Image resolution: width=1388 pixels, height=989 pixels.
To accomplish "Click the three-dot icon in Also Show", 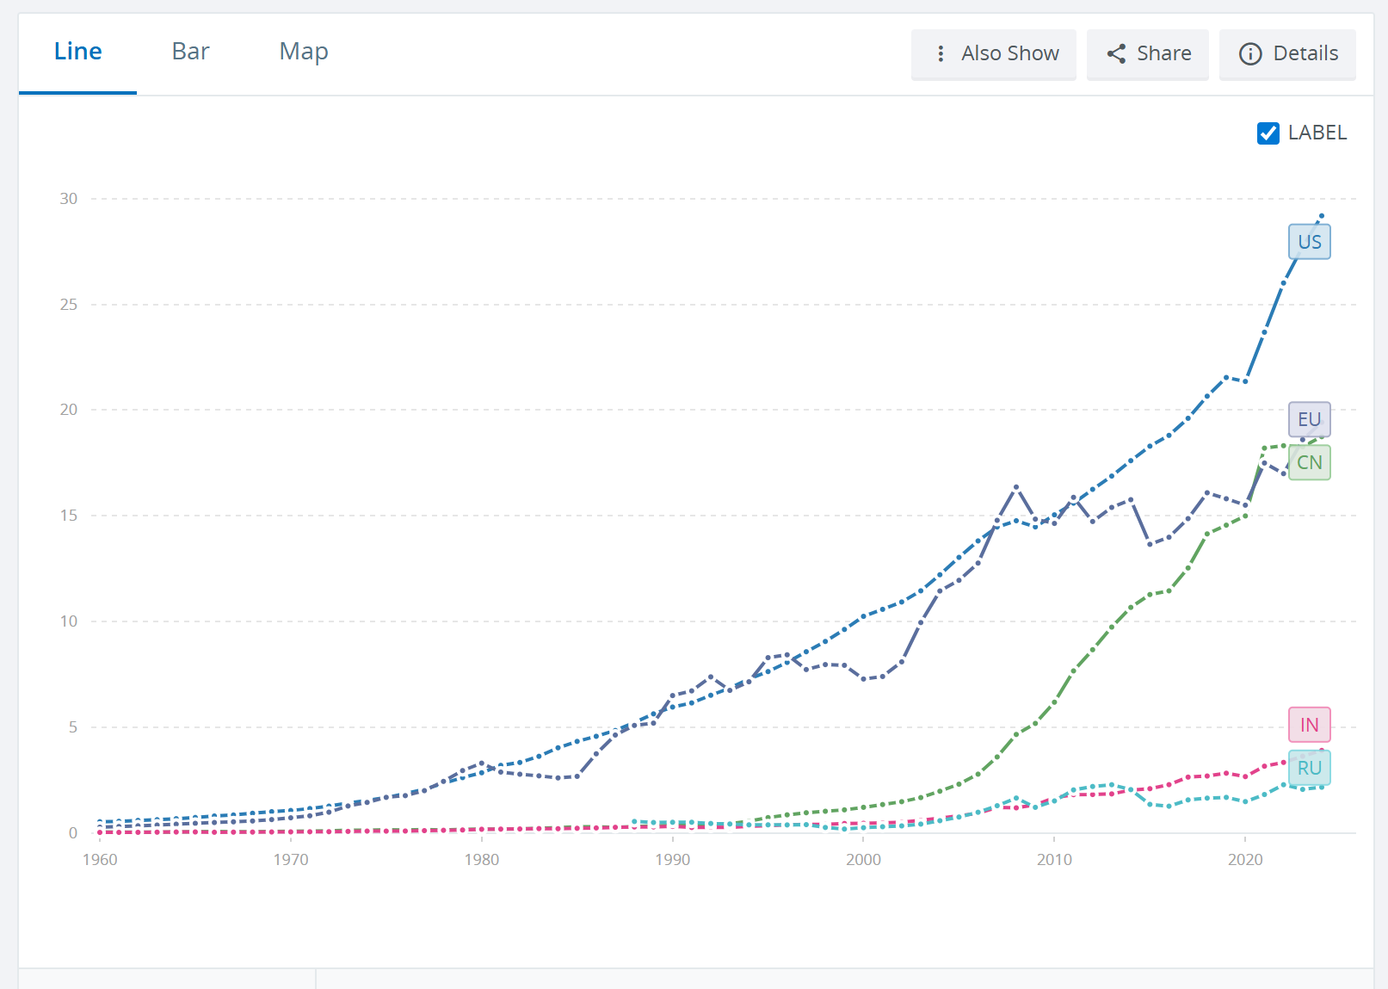I will pyautogui.click(x=941, y=53).
